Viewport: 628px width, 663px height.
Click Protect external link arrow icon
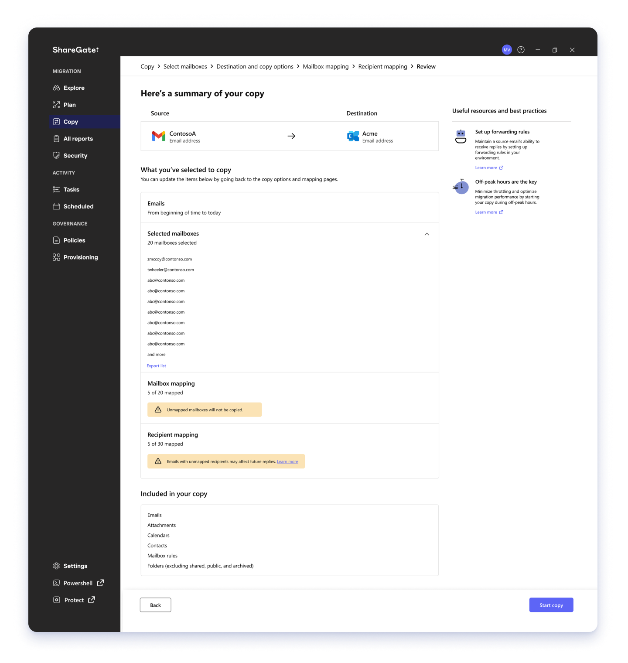point(92,600)
